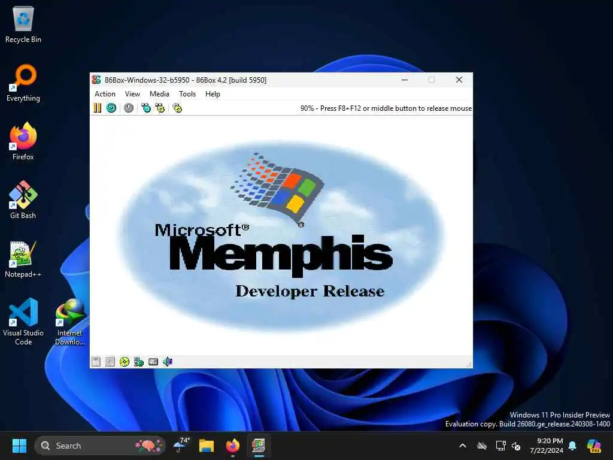Click the CD-ROM drive status icon
Image resolution: width=613 pixels, height=460 pixels.
pos(125,362)
